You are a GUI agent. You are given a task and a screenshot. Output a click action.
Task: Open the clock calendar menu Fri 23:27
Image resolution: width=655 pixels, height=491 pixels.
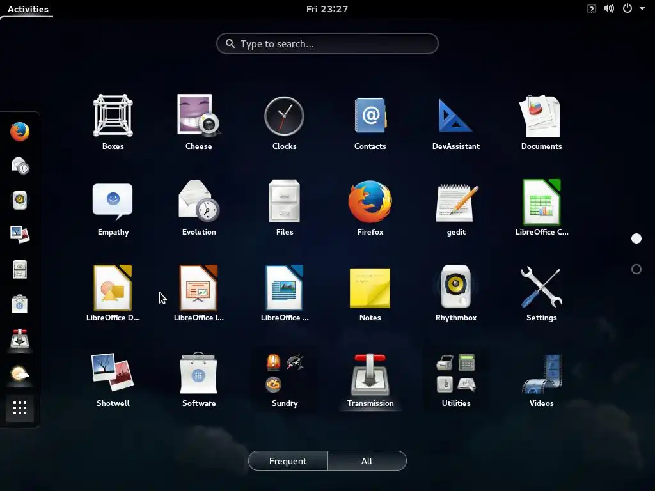[x=327, y=9]
